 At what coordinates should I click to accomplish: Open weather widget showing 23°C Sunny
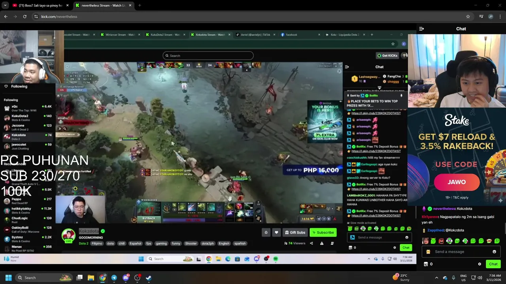pos(401,278)
